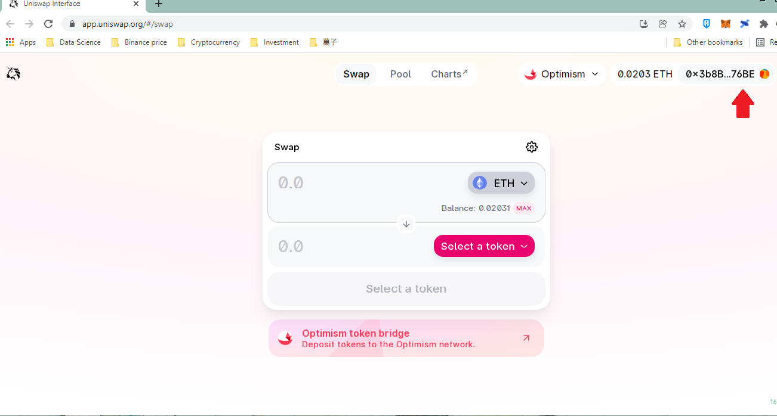Reload the Uniswap page

49,24
